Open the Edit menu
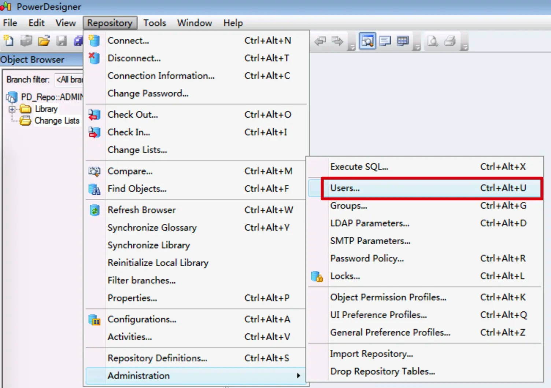Image resolution: width=551 pixels, height=388 pixels. point(36,23)
